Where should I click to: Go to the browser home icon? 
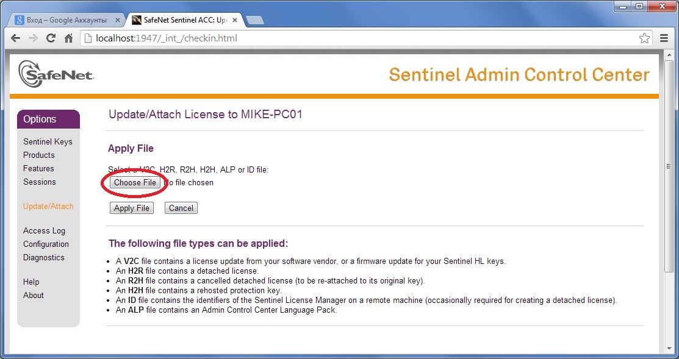point(69,38)
